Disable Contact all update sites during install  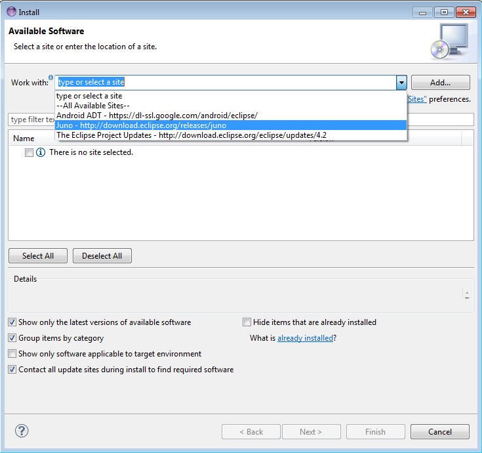(12, 369)
